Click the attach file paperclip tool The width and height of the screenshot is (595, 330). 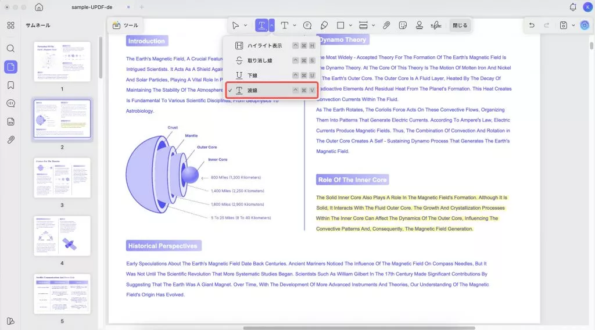coord(386,26)
